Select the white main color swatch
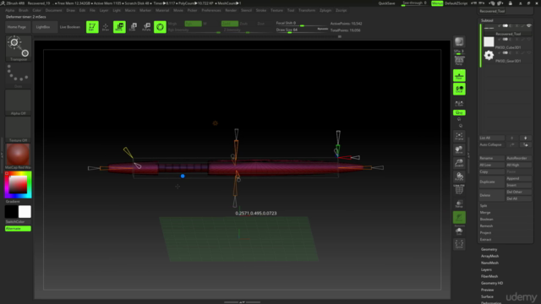The width and height of the screenshot is (541, 304). tap(25, 212)
